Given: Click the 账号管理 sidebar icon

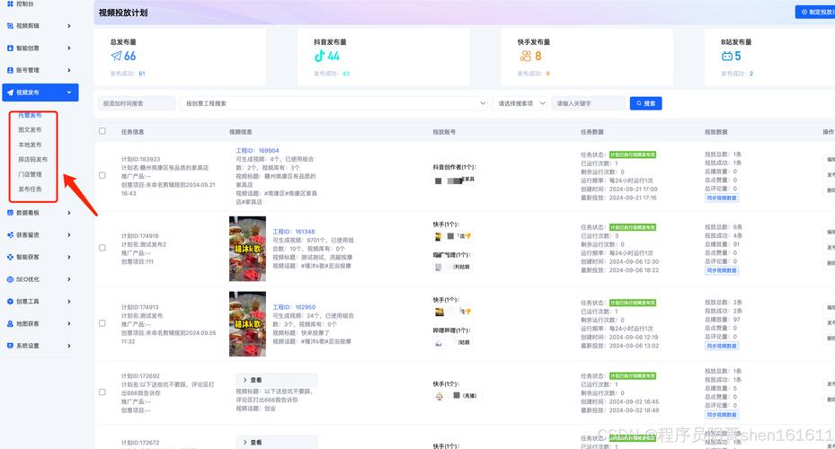Looking at the screenshot, I should [10, 70].
